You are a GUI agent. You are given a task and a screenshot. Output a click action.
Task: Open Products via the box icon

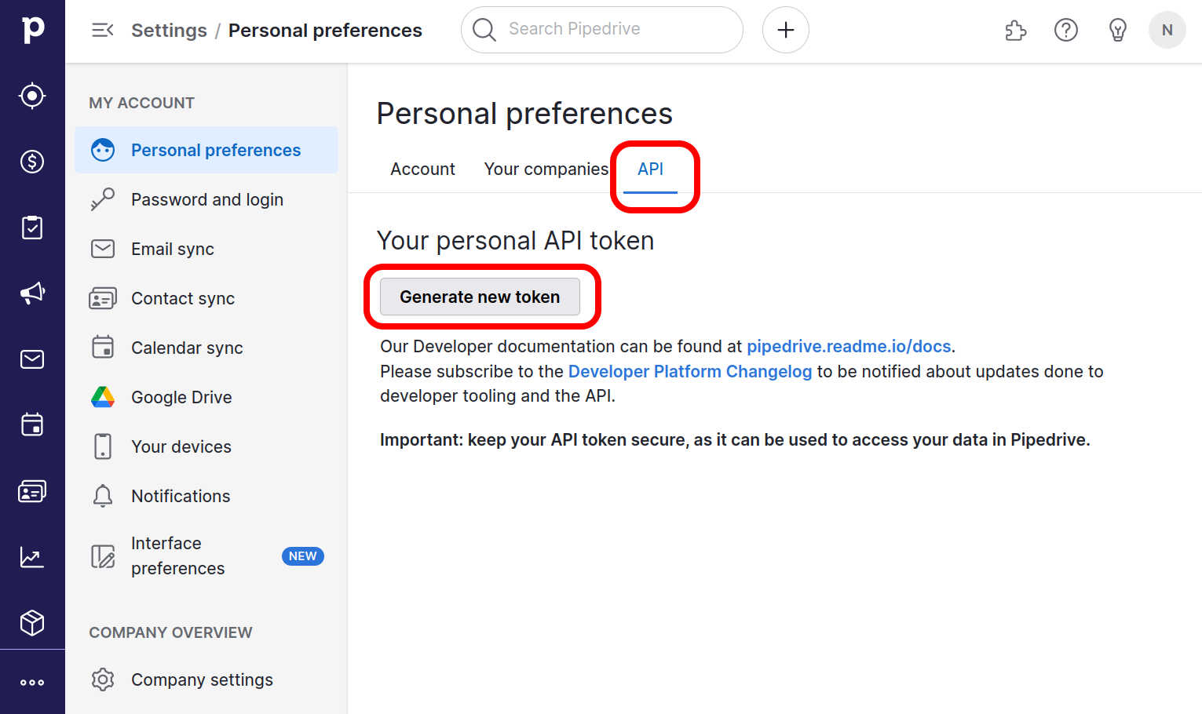32,623
